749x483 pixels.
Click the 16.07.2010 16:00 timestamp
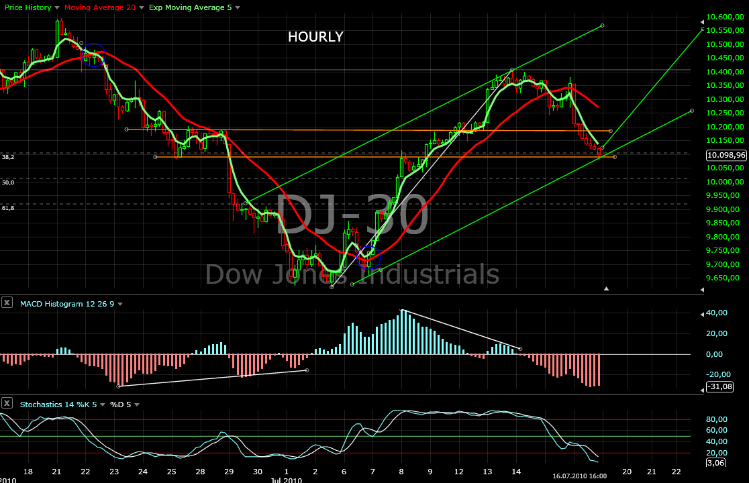point(579,476)
